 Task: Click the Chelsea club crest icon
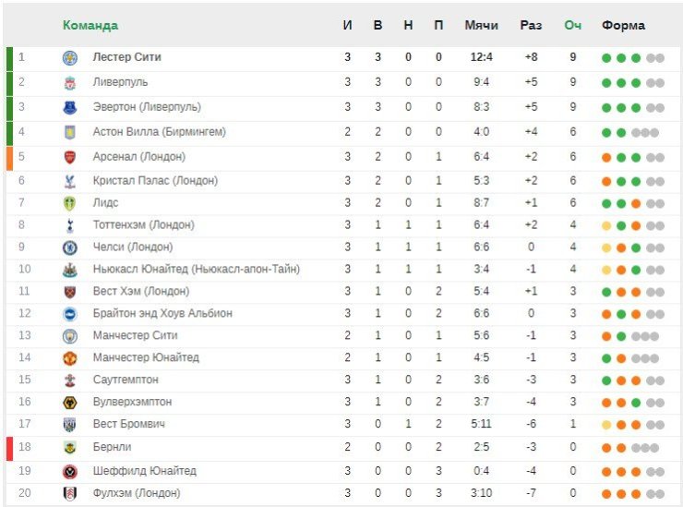click(x=70, y=247)
